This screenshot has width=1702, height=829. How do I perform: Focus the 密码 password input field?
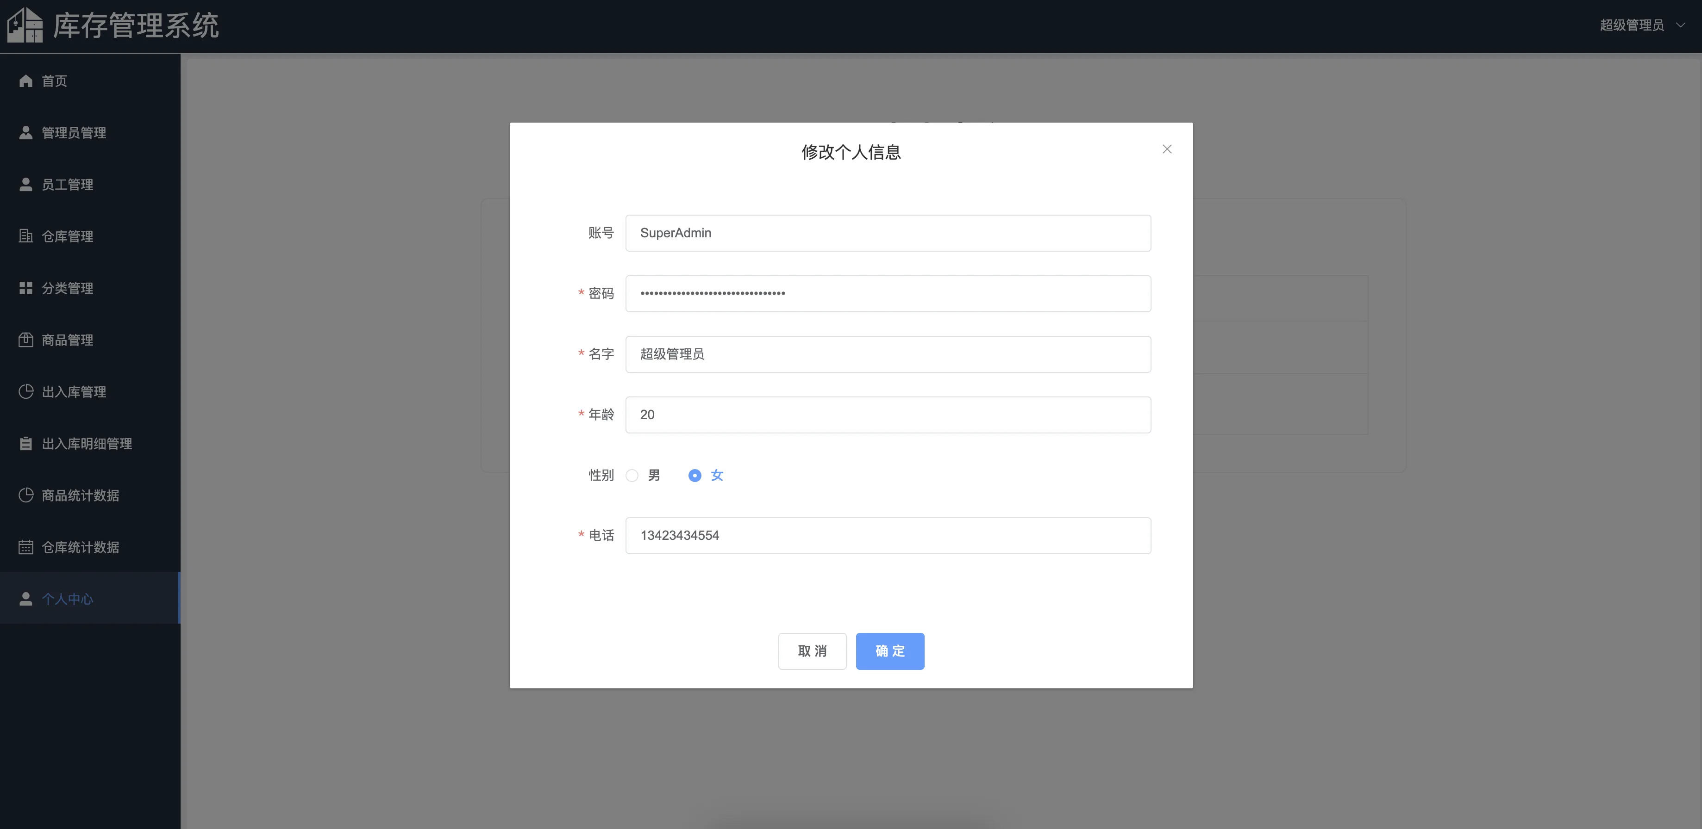[887, 294]
